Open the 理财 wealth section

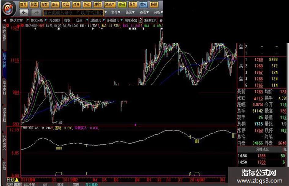click(98, 4)
